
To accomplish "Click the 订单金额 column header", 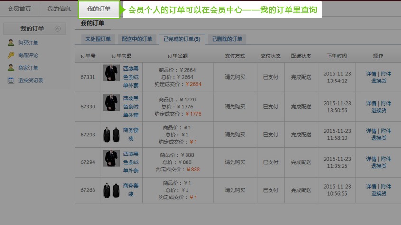I will pos(178,56).
